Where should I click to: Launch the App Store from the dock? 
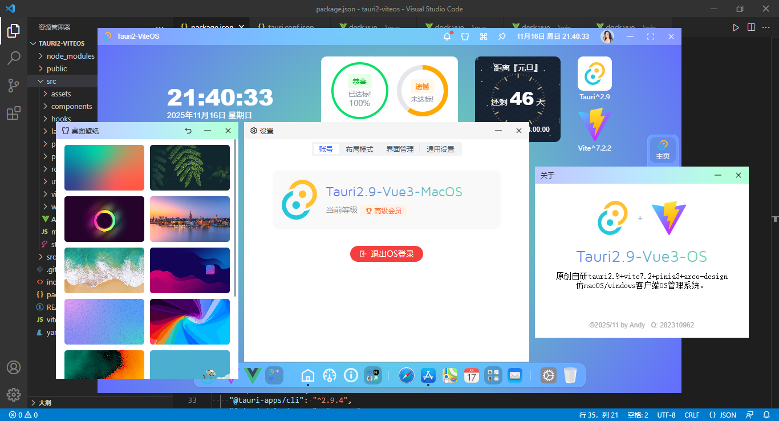[x=428, y=375]
